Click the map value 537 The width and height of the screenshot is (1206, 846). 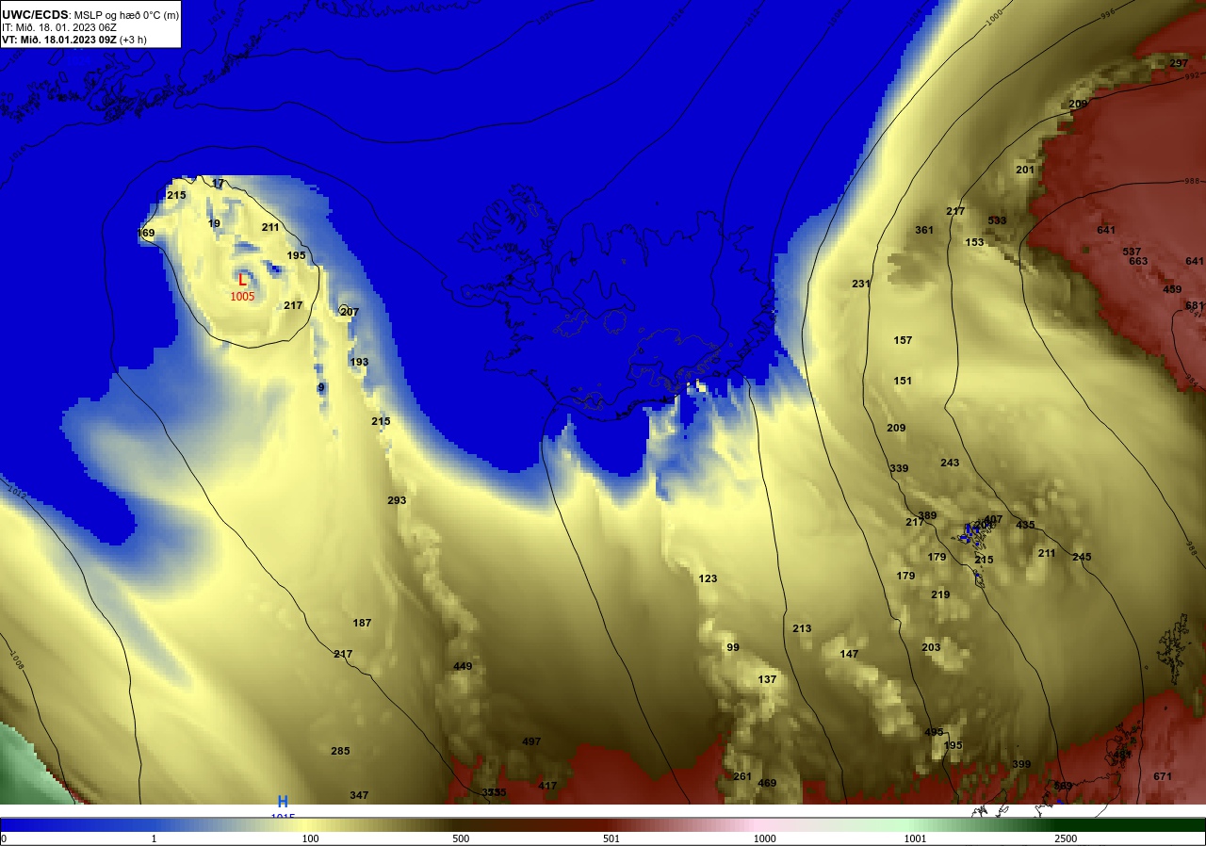1132,252
